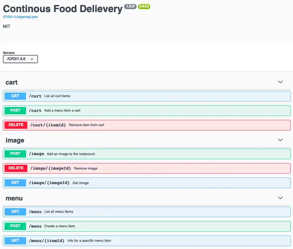Click the 1.0.0 version badge

tap(130, 6)
